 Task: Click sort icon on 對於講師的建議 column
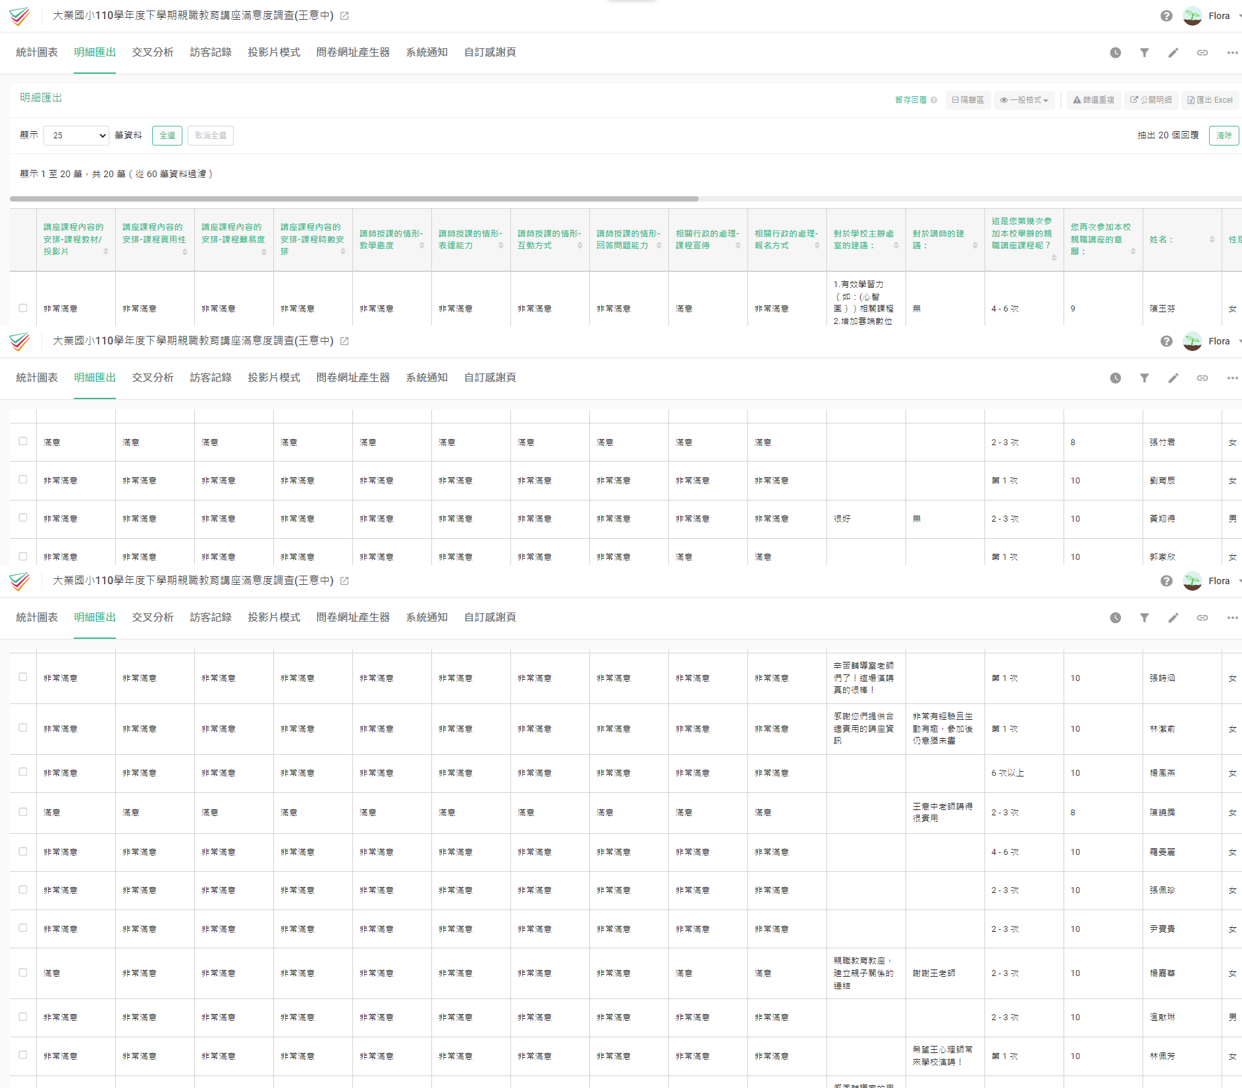(x=975, y=246)
